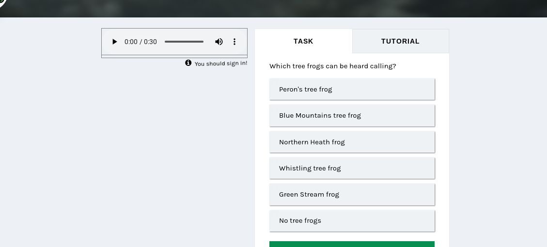This screenshot has width=547, height=247.
Task: Choose the No tree frogs option
Action: coord(352,220)
